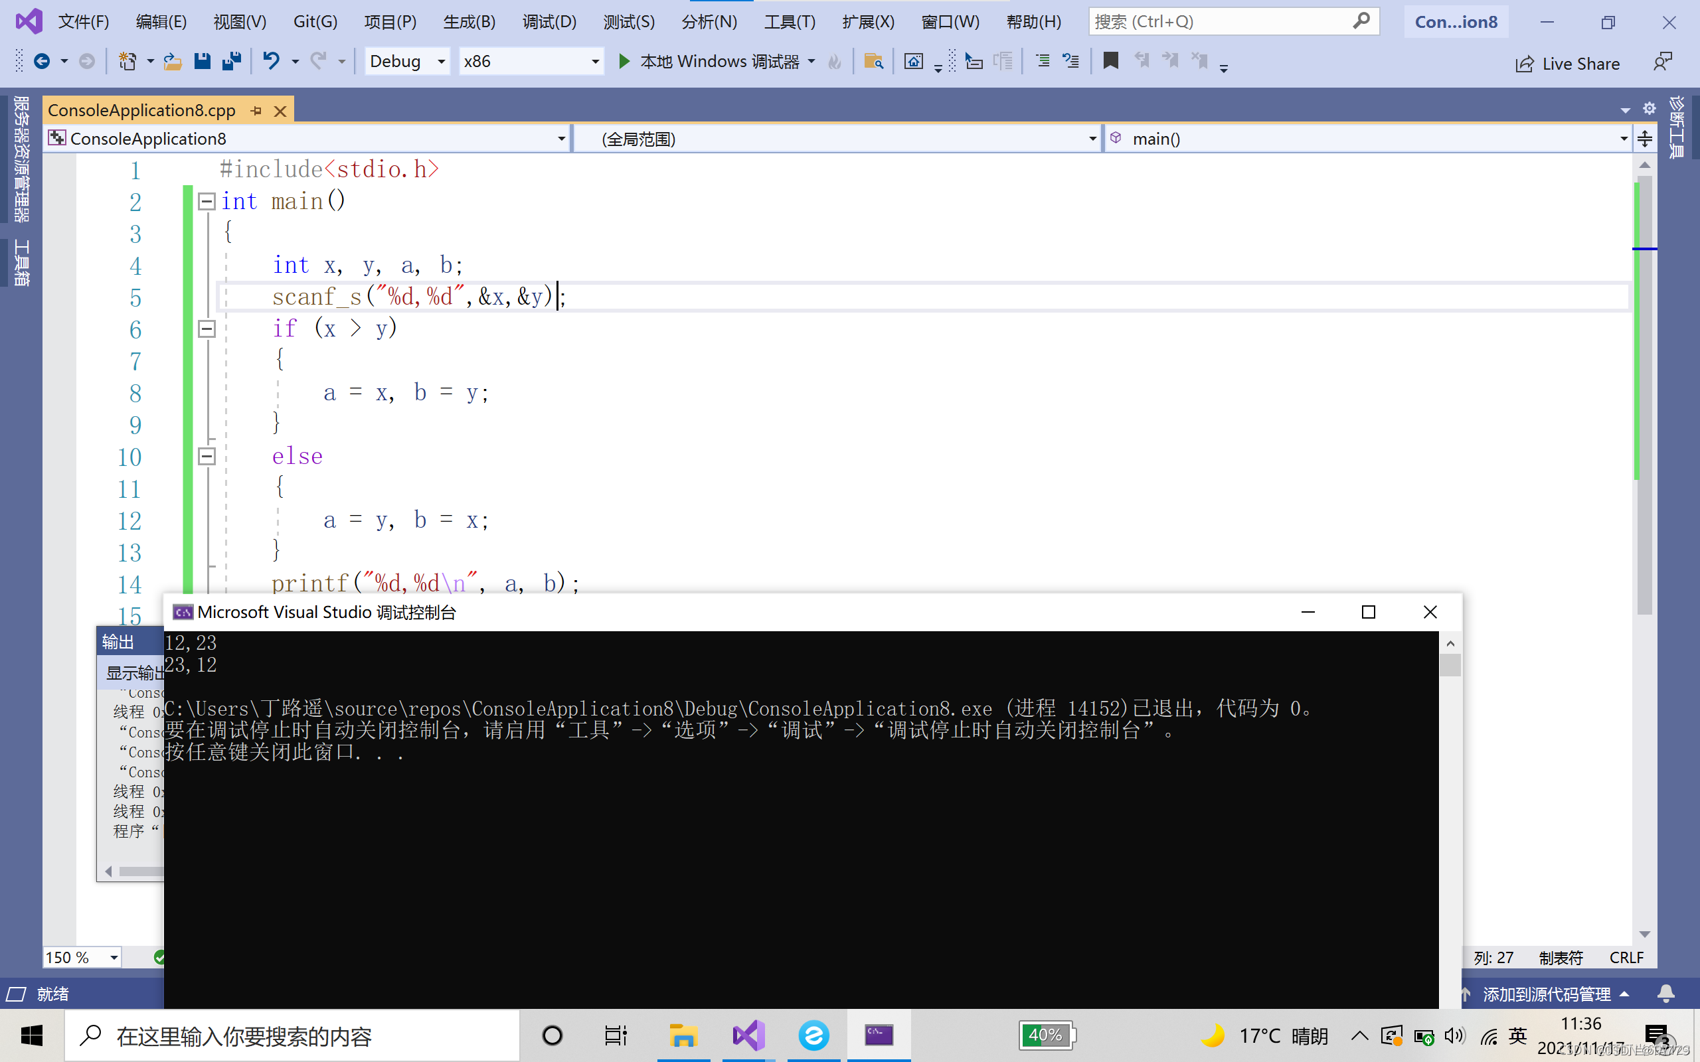Click the debug console vertical scrollbar thumb
Viewport: 1700px width, 1062px height.
click(1450, 664)
